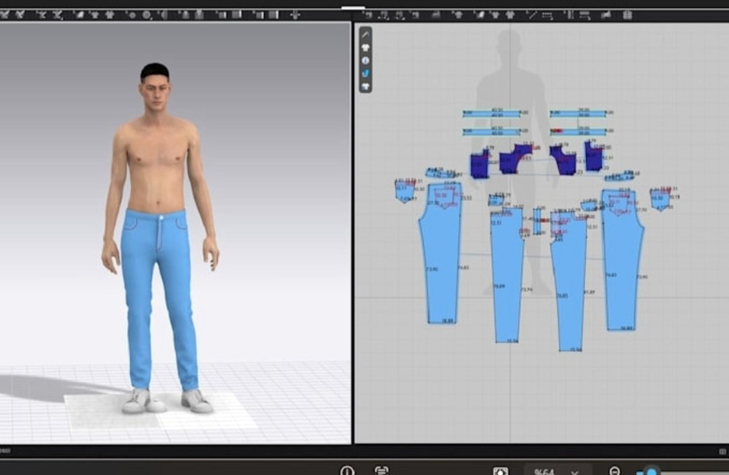Open the %64 zoom level dropdown

(x=557, y=471)
